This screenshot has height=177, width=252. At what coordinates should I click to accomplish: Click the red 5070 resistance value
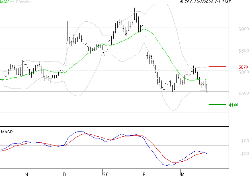tap(243, 67)
